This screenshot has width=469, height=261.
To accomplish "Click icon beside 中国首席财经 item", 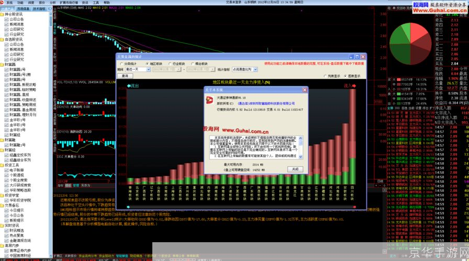I will (x=7, y=256).
